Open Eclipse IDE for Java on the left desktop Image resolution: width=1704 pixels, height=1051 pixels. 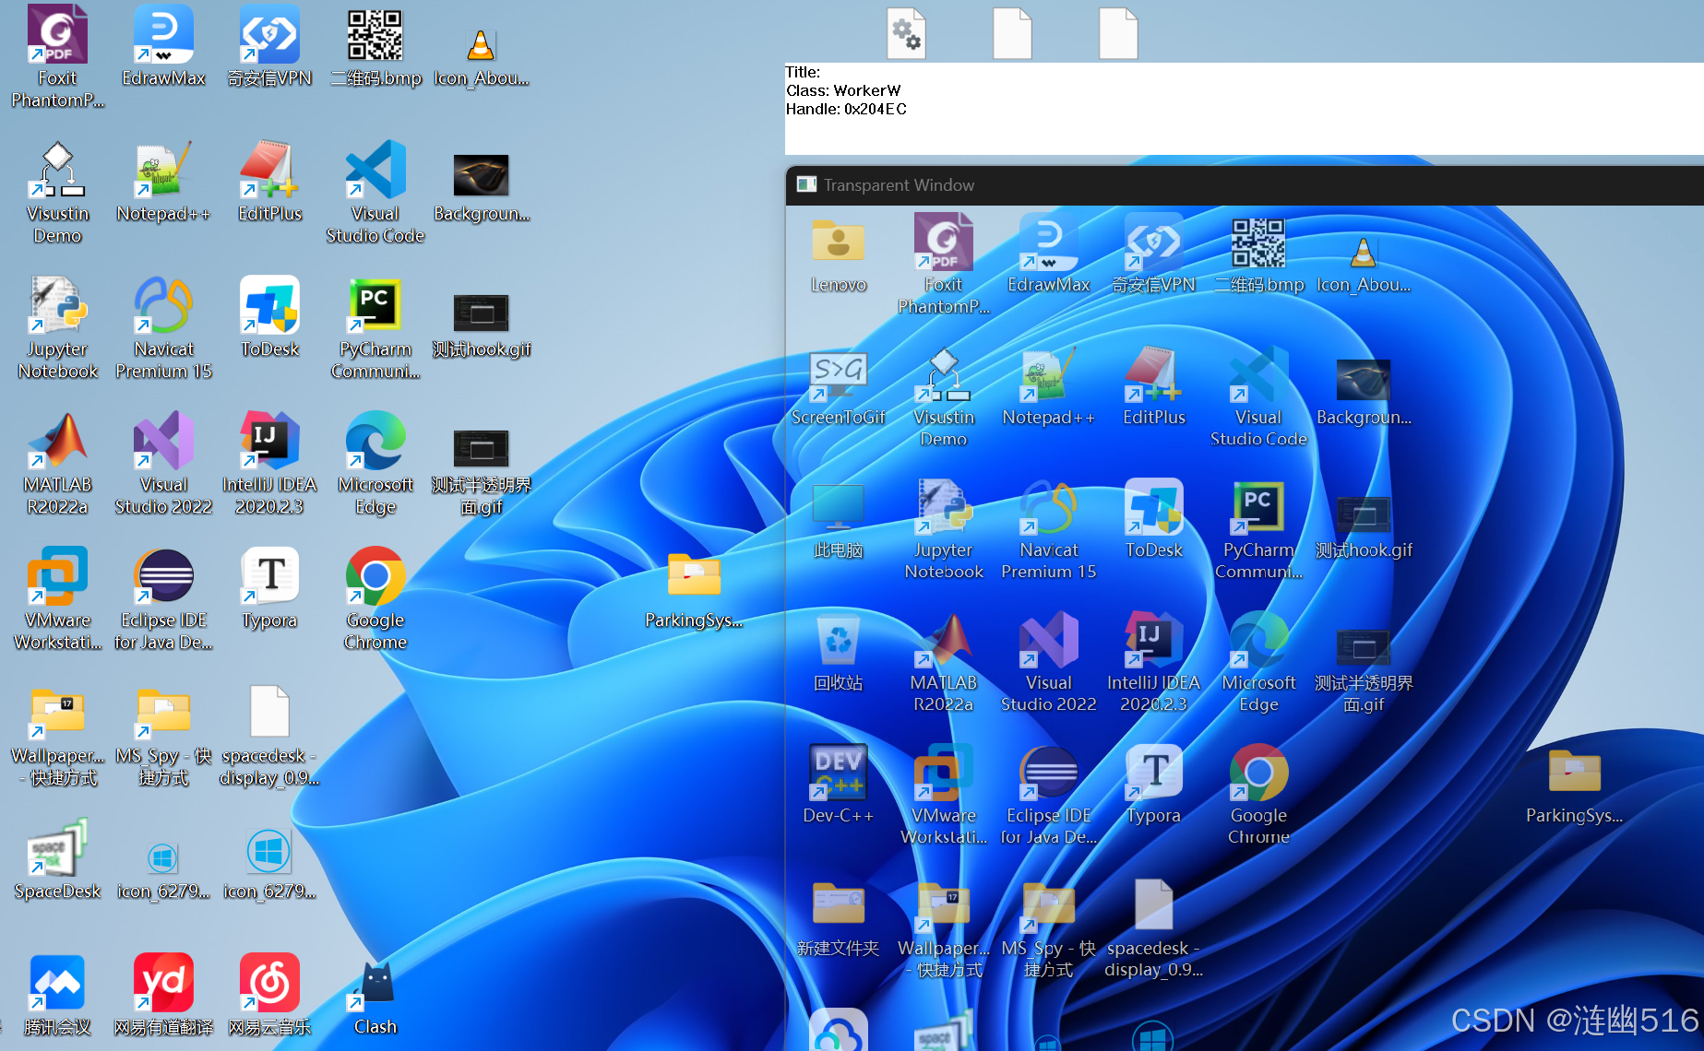click(x=163, y=598)
